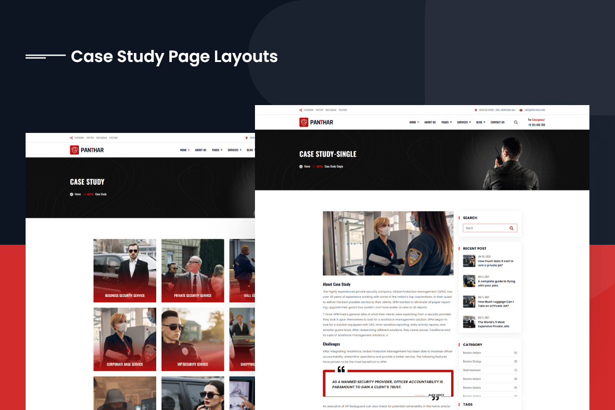Open Instagram link on Case Study page top bar
The width and height of the screenshot is (615, 410).
click(x=101, y=138)
